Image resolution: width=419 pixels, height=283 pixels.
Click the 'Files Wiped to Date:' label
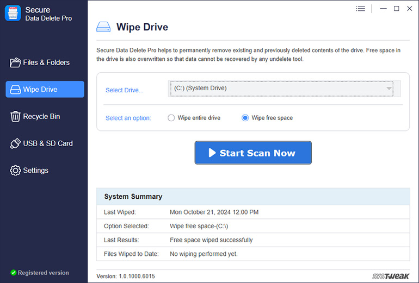[131, 254]
